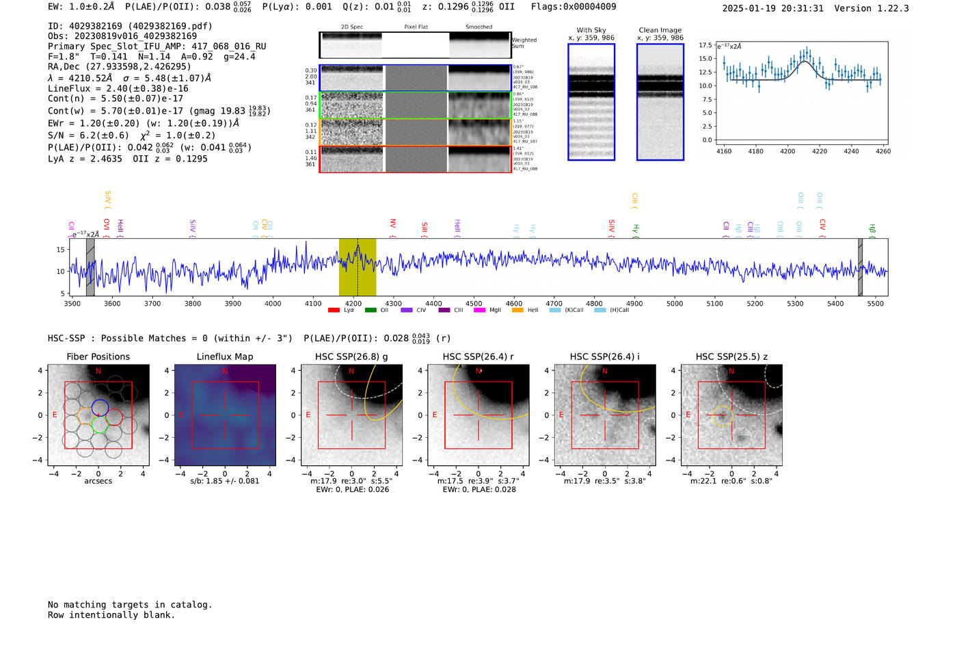Viewport: 957px width, 652px height.
Task: Click the Smoothed column header
Action: [x=479, y=27]
